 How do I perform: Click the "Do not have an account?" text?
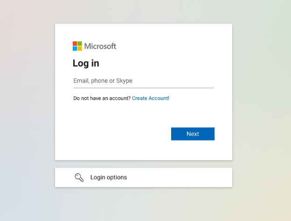[102, 99]
